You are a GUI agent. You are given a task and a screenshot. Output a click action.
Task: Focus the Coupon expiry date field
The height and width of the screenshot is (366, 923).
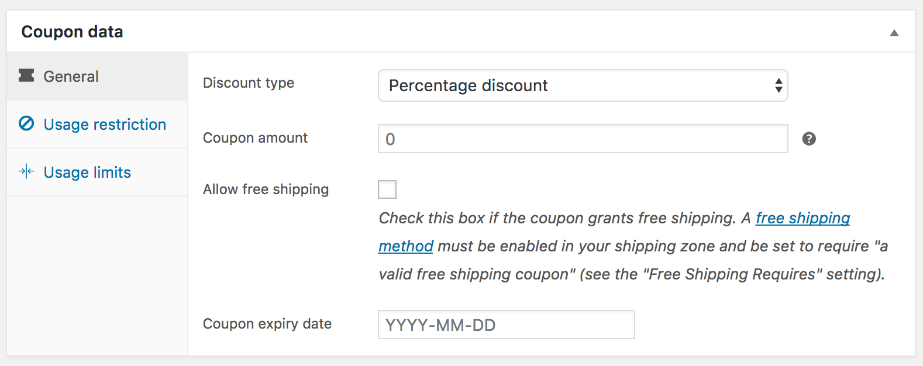pos(505,324)
